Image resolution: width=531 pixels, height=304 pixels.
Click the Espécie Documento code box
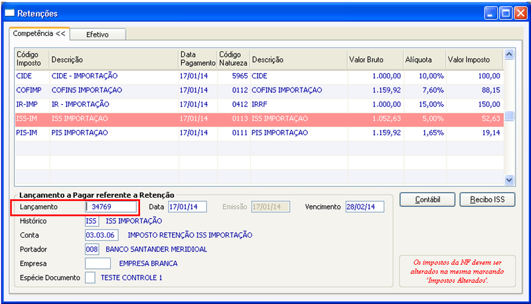coord(90,277)
